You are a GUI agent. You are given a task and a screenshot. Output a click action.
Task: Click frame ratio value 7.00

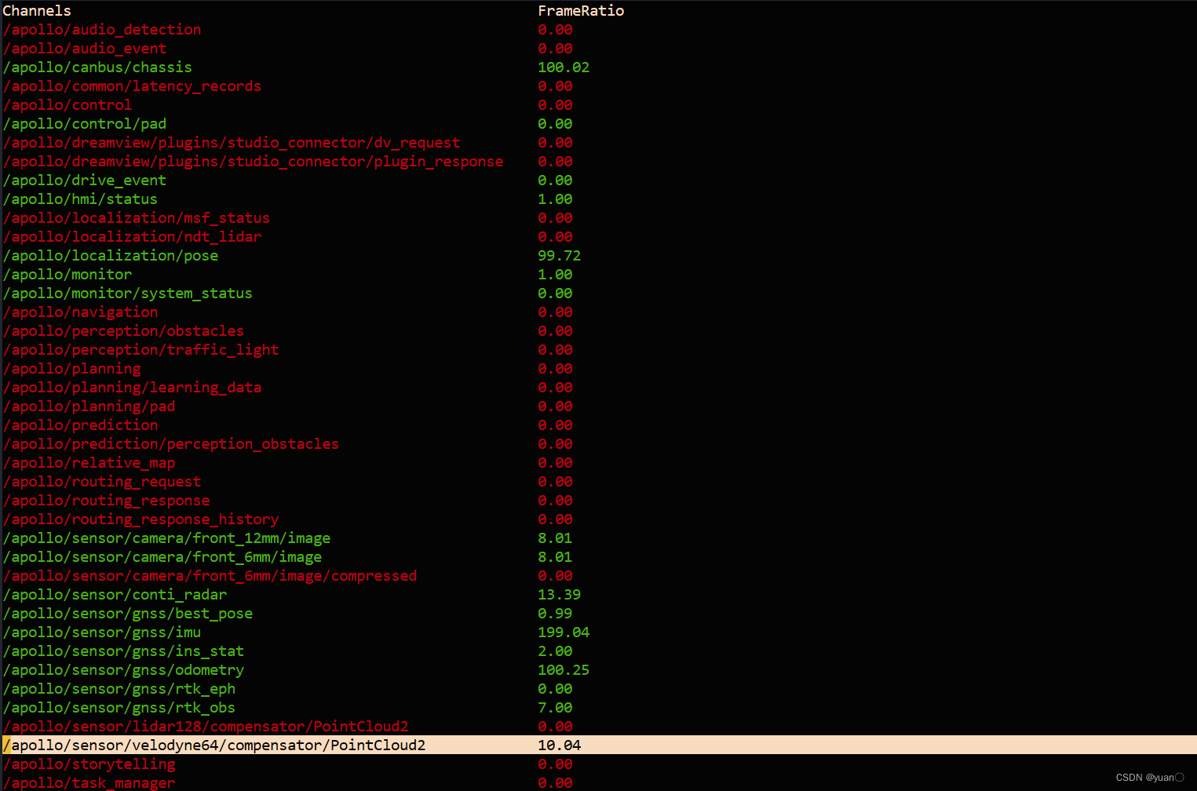pos(555,708)
